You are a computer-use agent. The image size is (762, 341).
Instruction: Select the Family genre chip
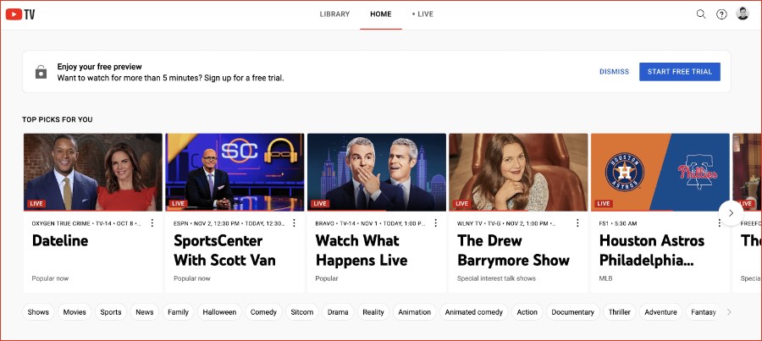178,312
